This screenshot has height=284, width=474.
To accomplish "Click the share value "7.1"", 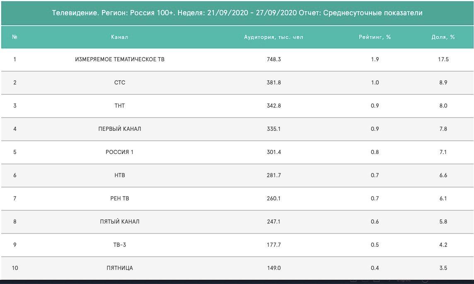I will [x=443, y=152].
